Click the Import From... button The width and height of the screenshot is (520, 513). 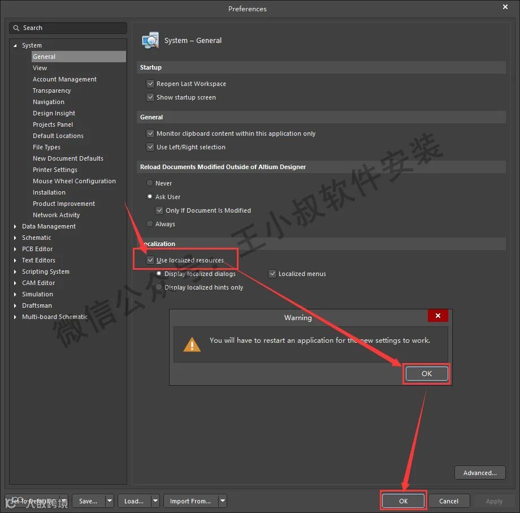pyautogui.click(x=190, y=501)
